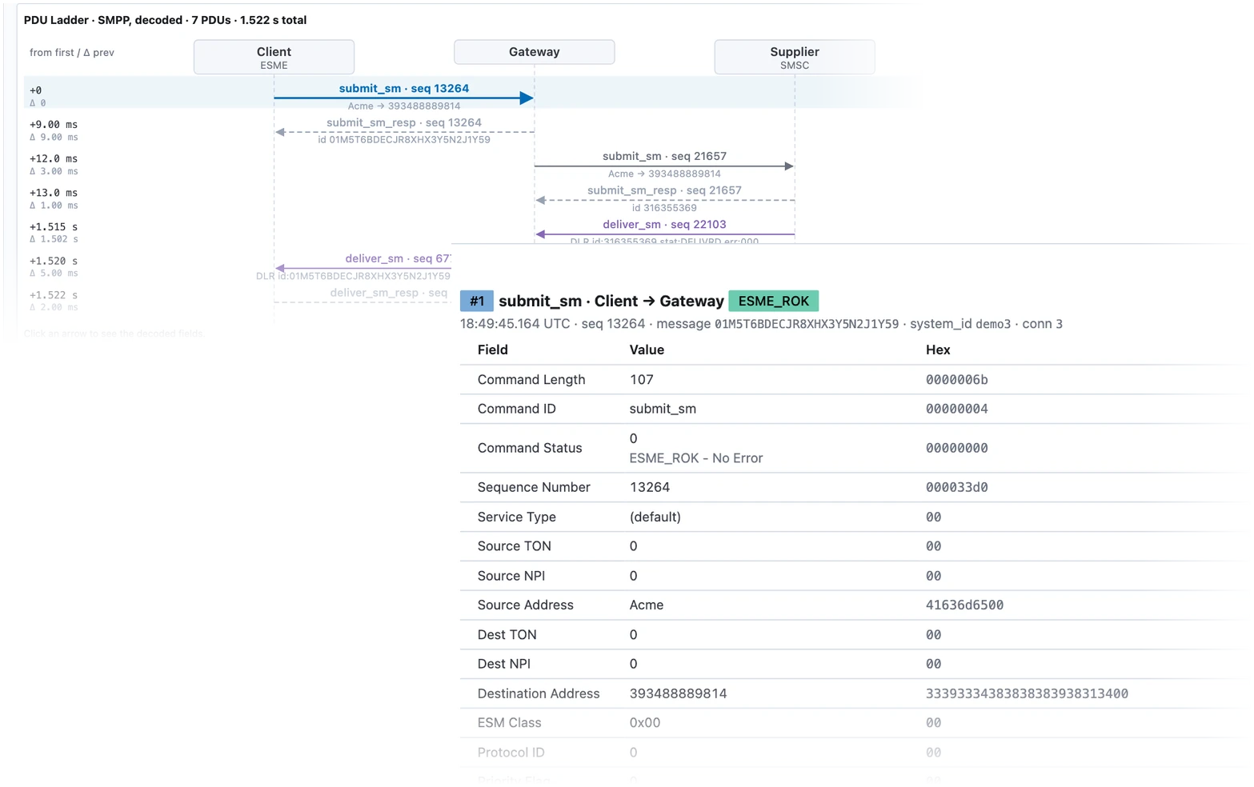The width and height of the screenshot is (1254, 787).
Task: Click 'ESME_ROK - No Error' value text
Action: (x=696, y=458)
